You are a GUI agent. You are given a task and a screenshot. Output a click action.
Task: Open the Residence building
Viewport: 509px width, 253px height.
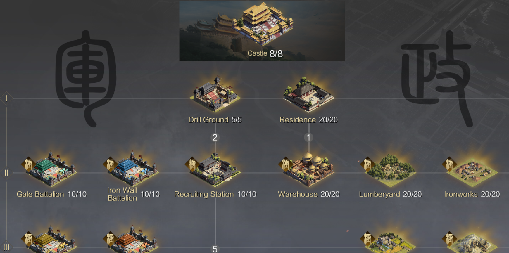coord(309,94)
